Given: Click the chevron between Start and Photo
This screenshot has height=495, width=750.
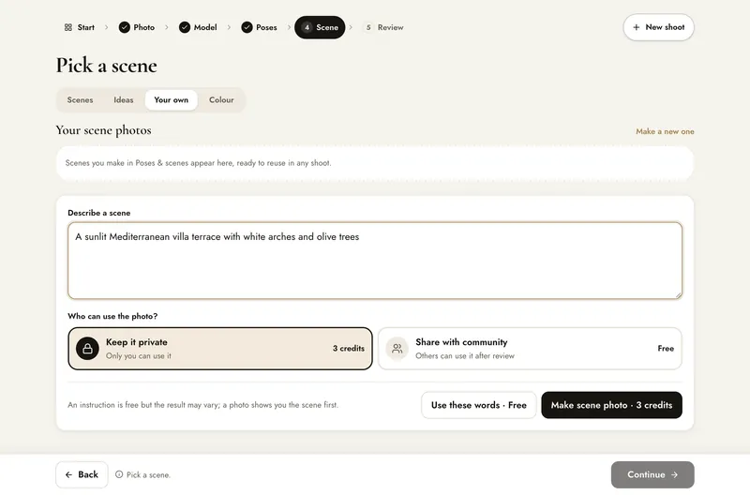Looking at the screenshot, I should (107, 27).
